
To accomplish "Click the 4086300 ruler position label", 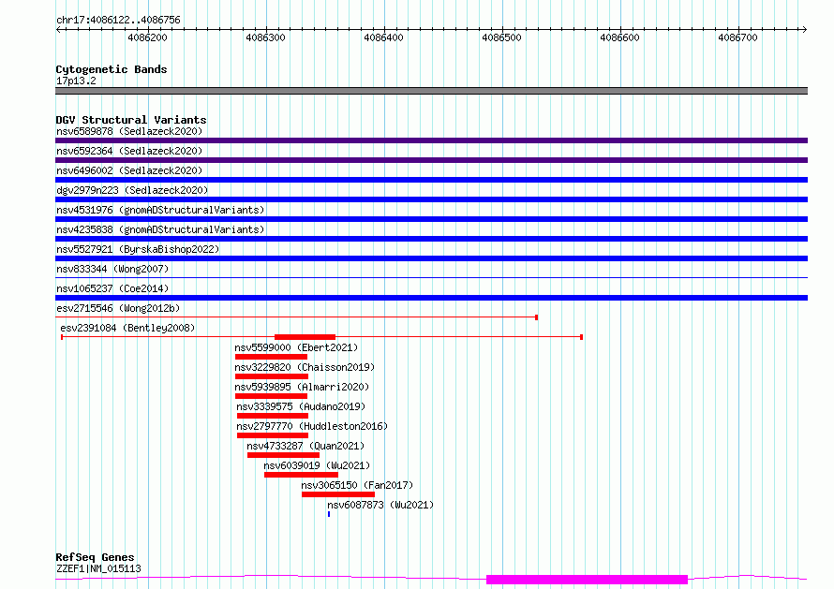I will coord(265,37).
